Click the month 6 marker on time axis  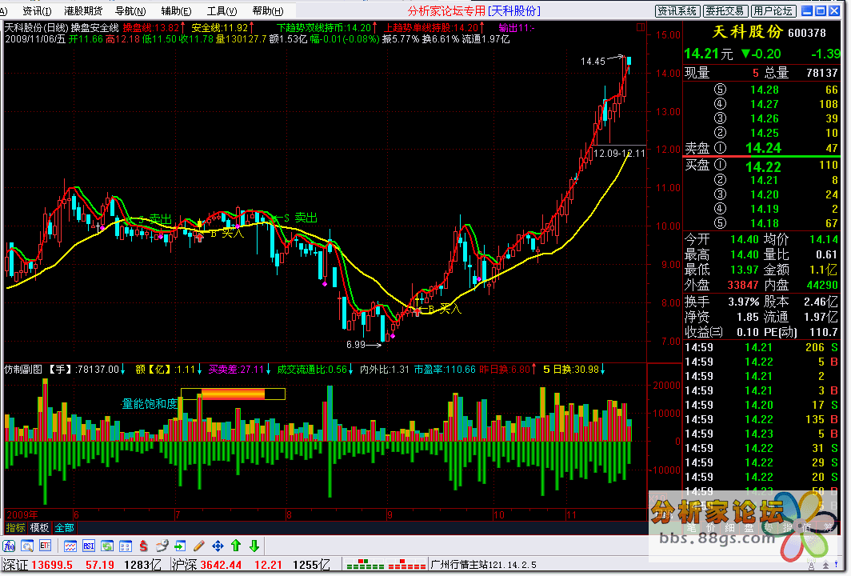click(x=77, y=514)
